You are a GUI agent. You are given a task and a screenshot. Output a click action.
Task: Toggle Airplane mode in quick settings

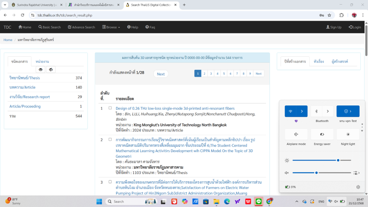296,134
